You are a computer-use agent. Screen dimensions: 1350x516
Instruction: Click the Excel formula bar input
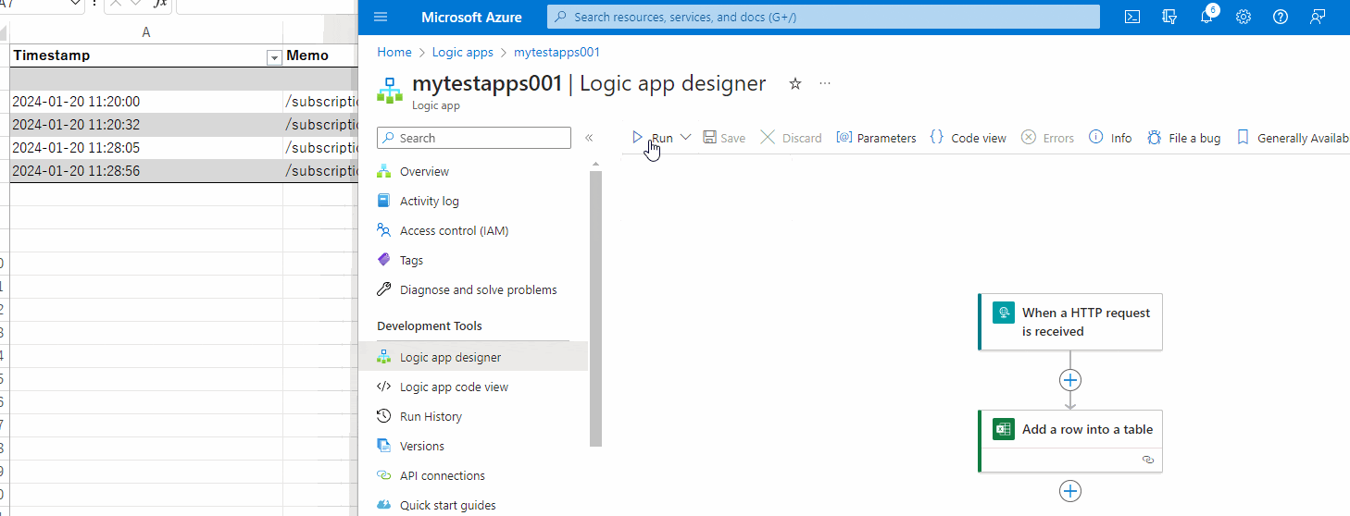[x=267, y=4]
